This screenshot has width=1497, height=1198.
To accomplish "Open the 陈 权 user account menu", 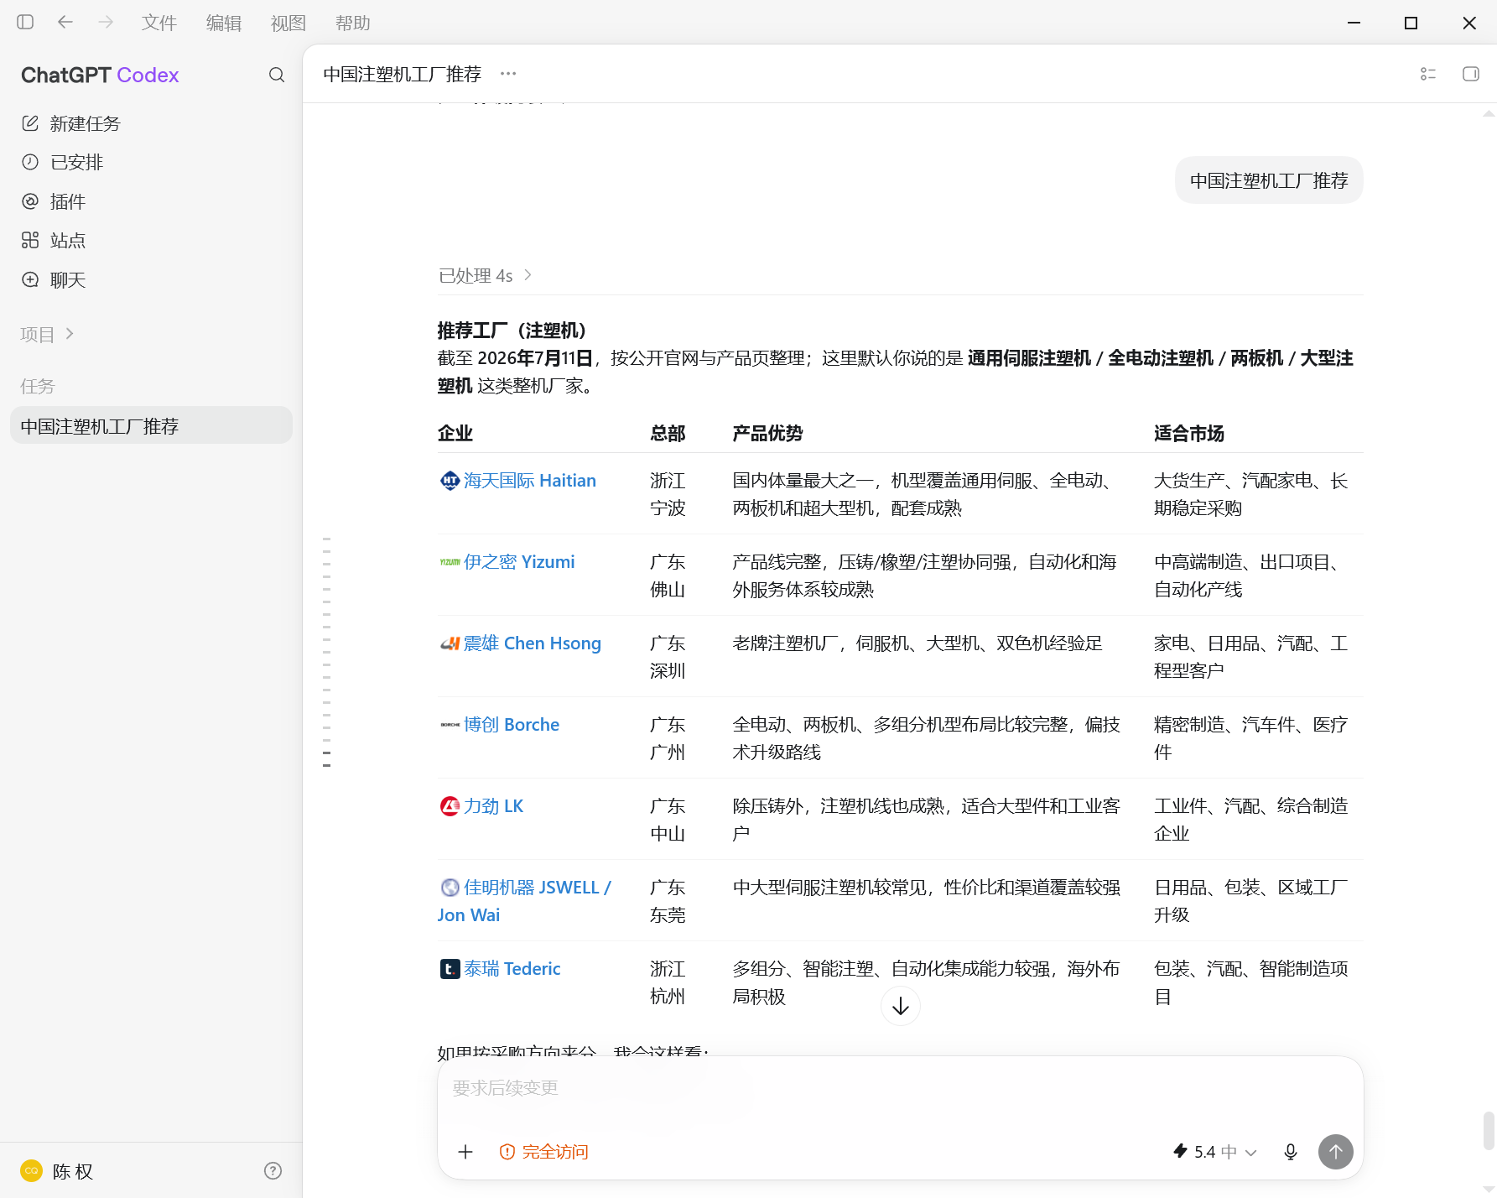I will tap(57, 1171).
